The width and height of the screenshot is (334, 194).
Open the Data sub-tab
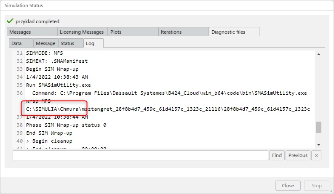(x=21, y=43)
